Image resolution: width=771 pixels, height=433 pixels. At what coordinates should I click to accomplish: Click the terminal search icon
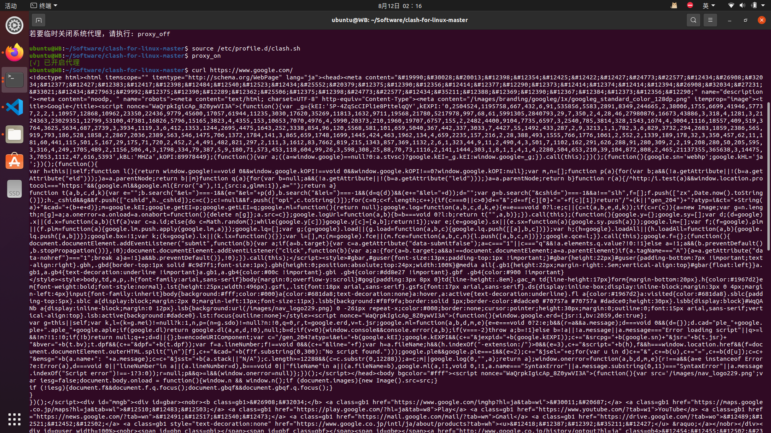click(693, 20)
